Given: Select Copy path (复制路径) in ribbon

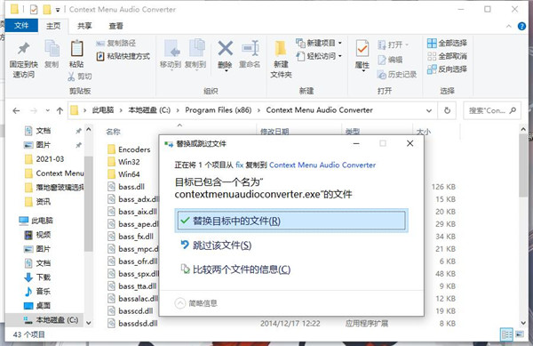Looking at the screenshot, I should tap(115, 44).
